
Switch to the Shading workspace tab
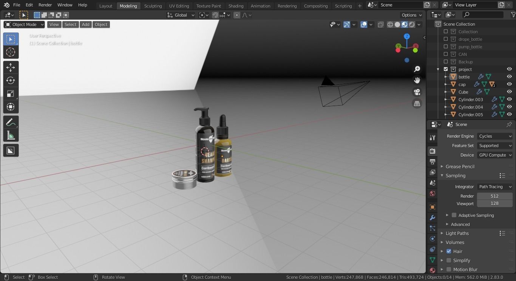point(236,6)
